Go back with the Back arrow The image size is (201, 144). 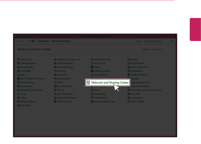(18, 41)
